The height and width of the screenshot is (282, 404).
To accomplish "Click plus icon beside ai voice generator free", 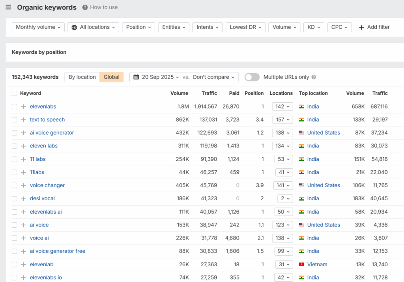I will click(23, 251).
